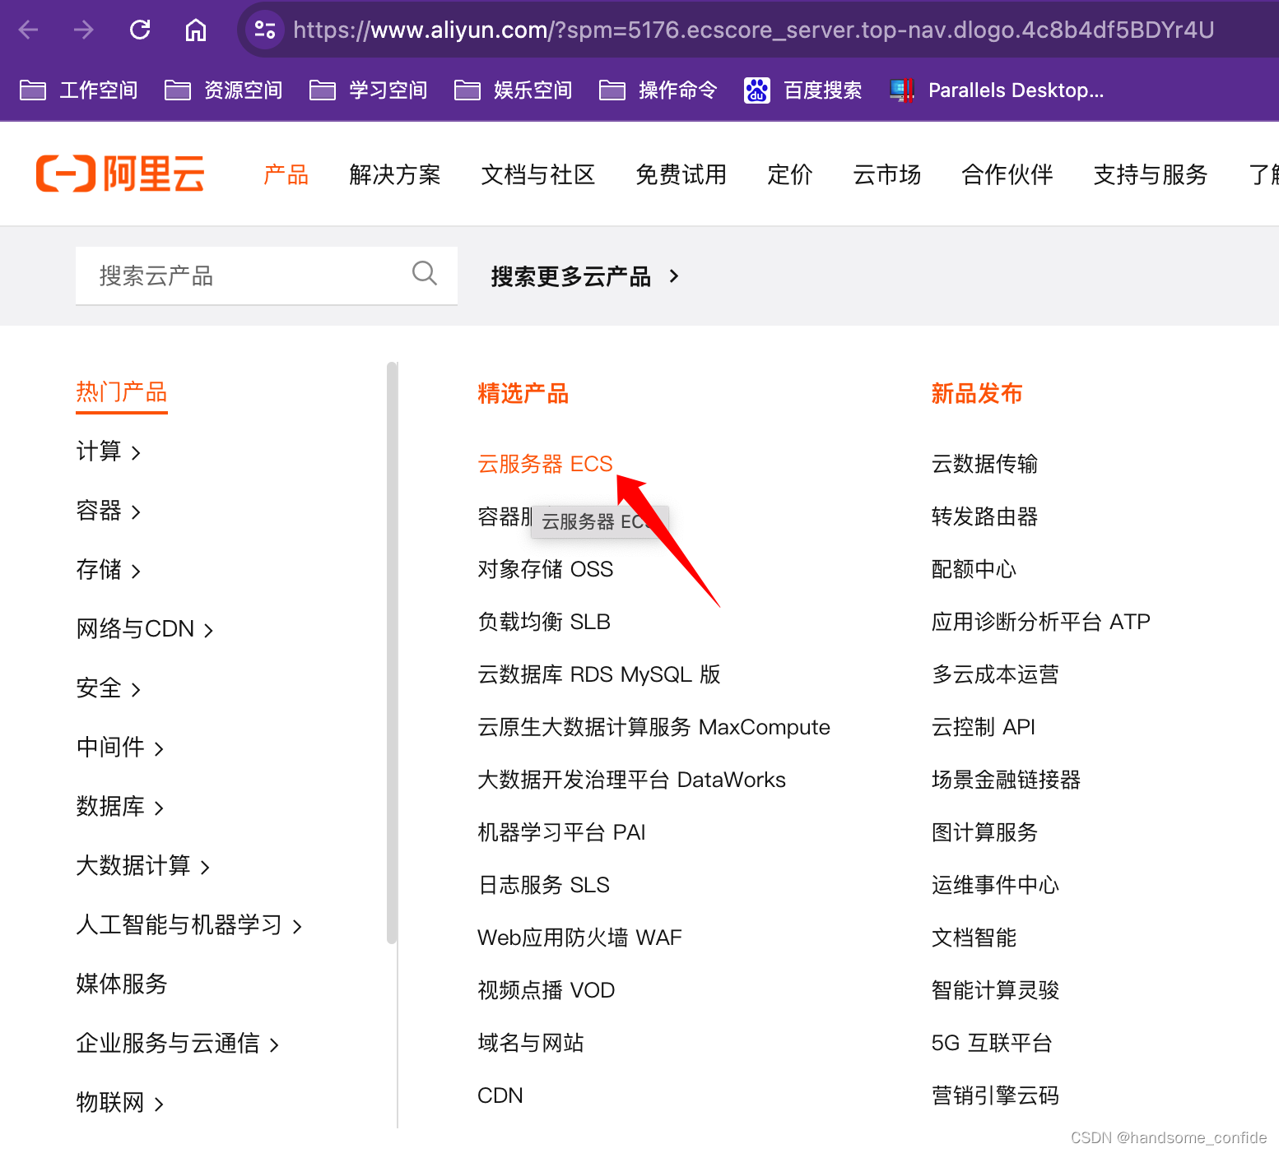Viewport: 1279px width, 1153px height.
Task: Open 转发路由器 link
Action: tap(984, 516)
